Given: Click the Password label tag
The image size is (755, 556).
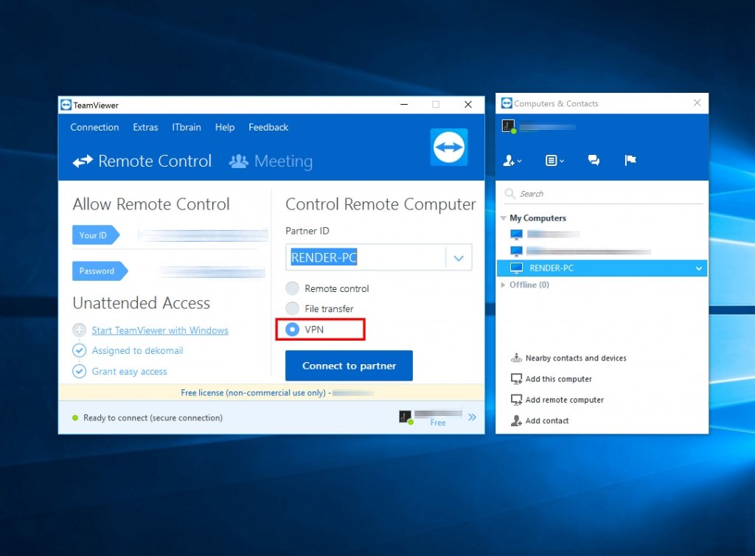Looking at the screenshot, I should [100, 271].
